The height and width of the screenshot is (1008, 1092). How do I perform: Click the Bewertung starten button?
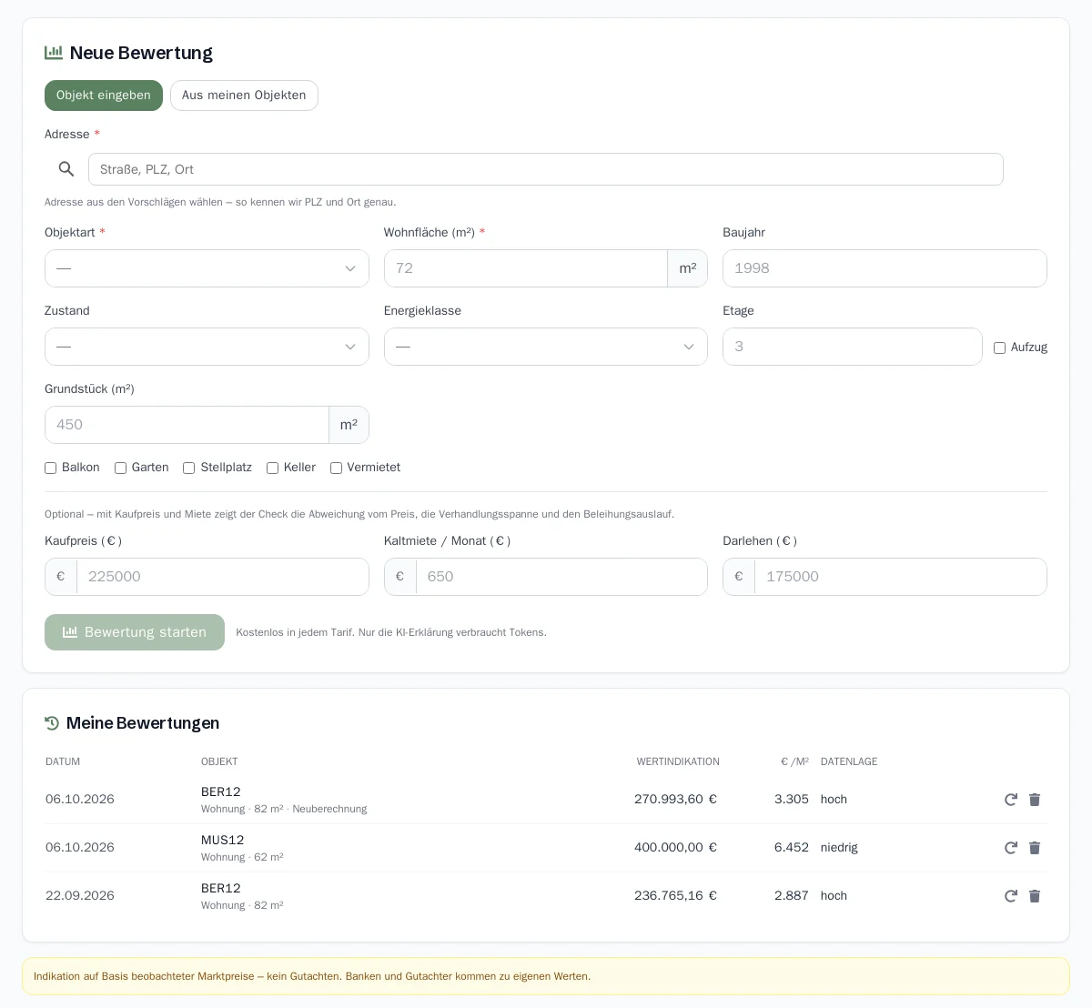[135, 632]
